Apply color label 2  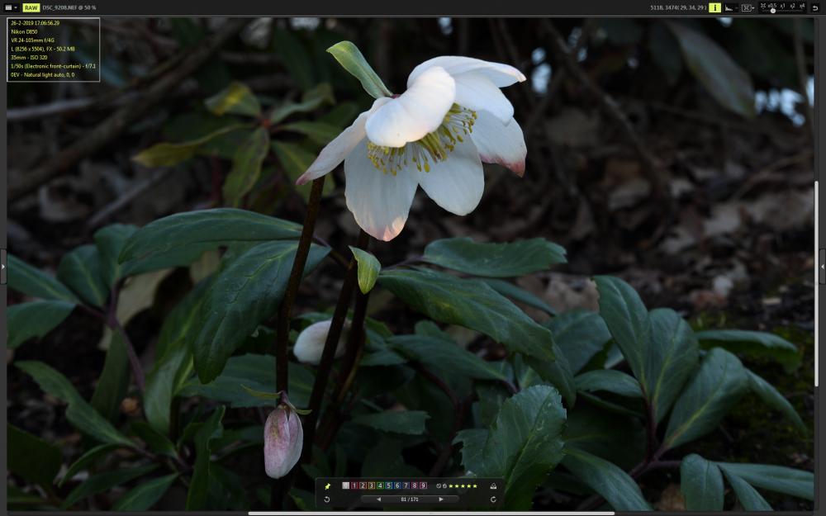(x=363, y=485)
